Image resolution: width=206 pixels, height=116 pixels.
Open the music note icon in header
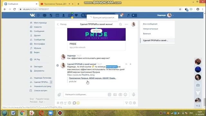click(128, 15)
